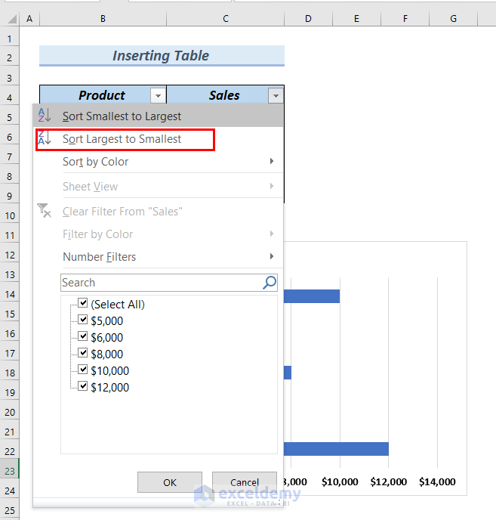Click the Sales header cell
The height and width of the screenshot is (520, 496).
(x=224, y=95)
